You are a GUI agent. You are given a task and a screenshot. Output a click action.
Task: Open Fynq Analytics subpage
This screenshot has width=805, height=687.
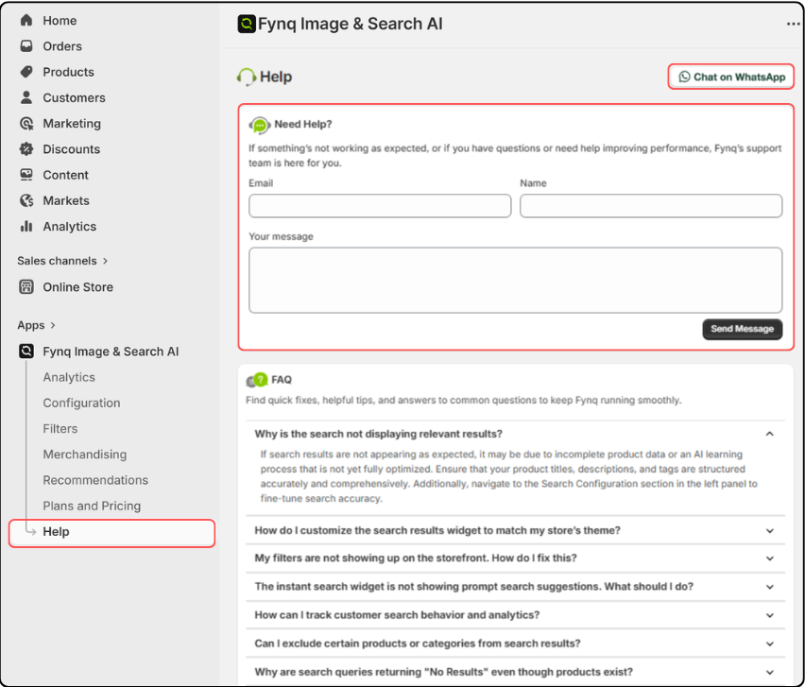(x=69, y=377)
